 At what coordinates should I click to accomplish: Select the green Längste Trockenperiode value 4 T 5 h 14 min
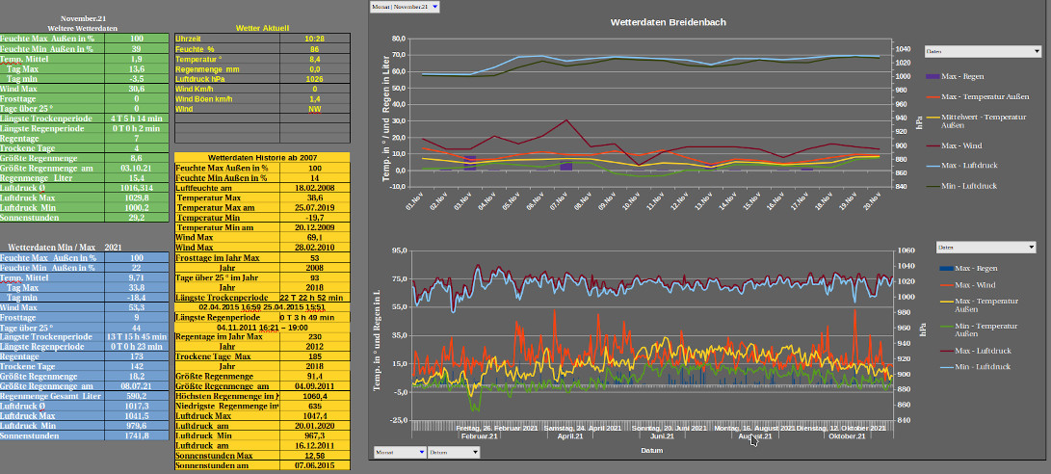137,118
